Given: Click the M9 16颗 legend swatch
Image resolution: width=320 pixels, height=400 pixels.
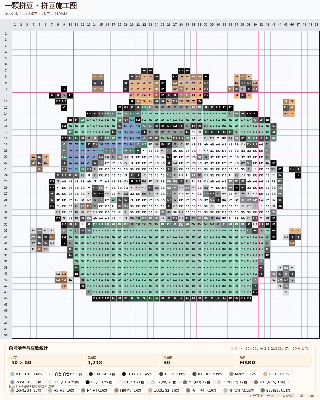Looking at the screenshot, I should tap(129, 391).
